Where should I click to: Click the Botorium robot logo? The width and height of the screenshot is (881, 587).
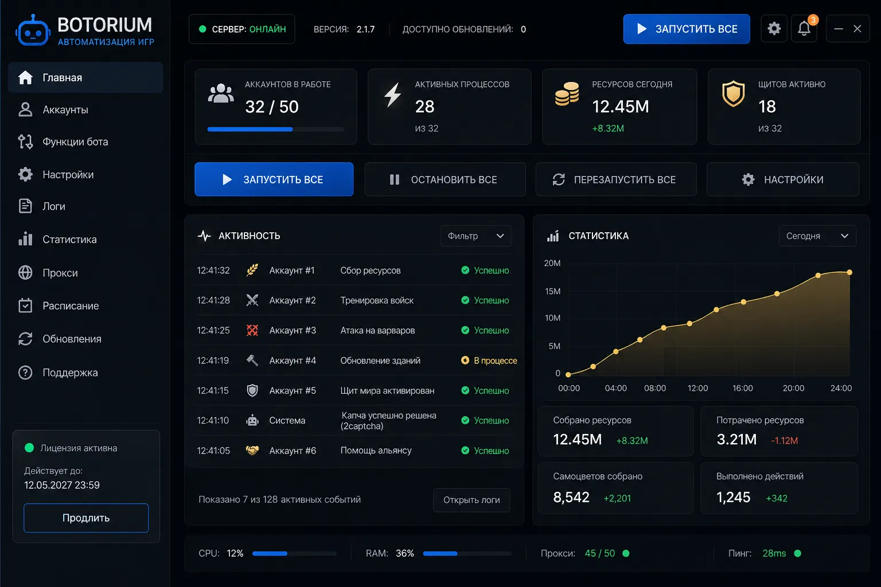point(33,31)
